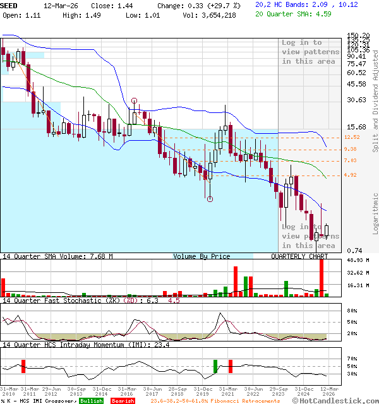Click the Bullish green legend box
Viewport: 379px width, 404px height.
click(x=91, y=400)
